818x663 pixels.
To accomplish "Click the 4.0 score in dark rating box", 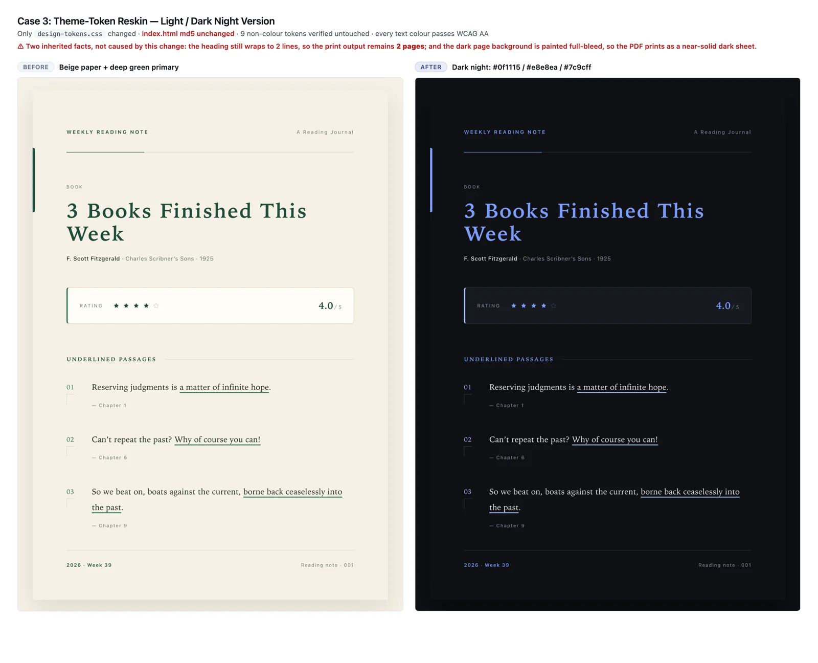I will tap(723, 306).
